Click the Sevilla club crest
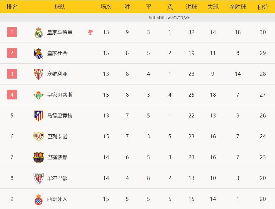 click(38, 74)
